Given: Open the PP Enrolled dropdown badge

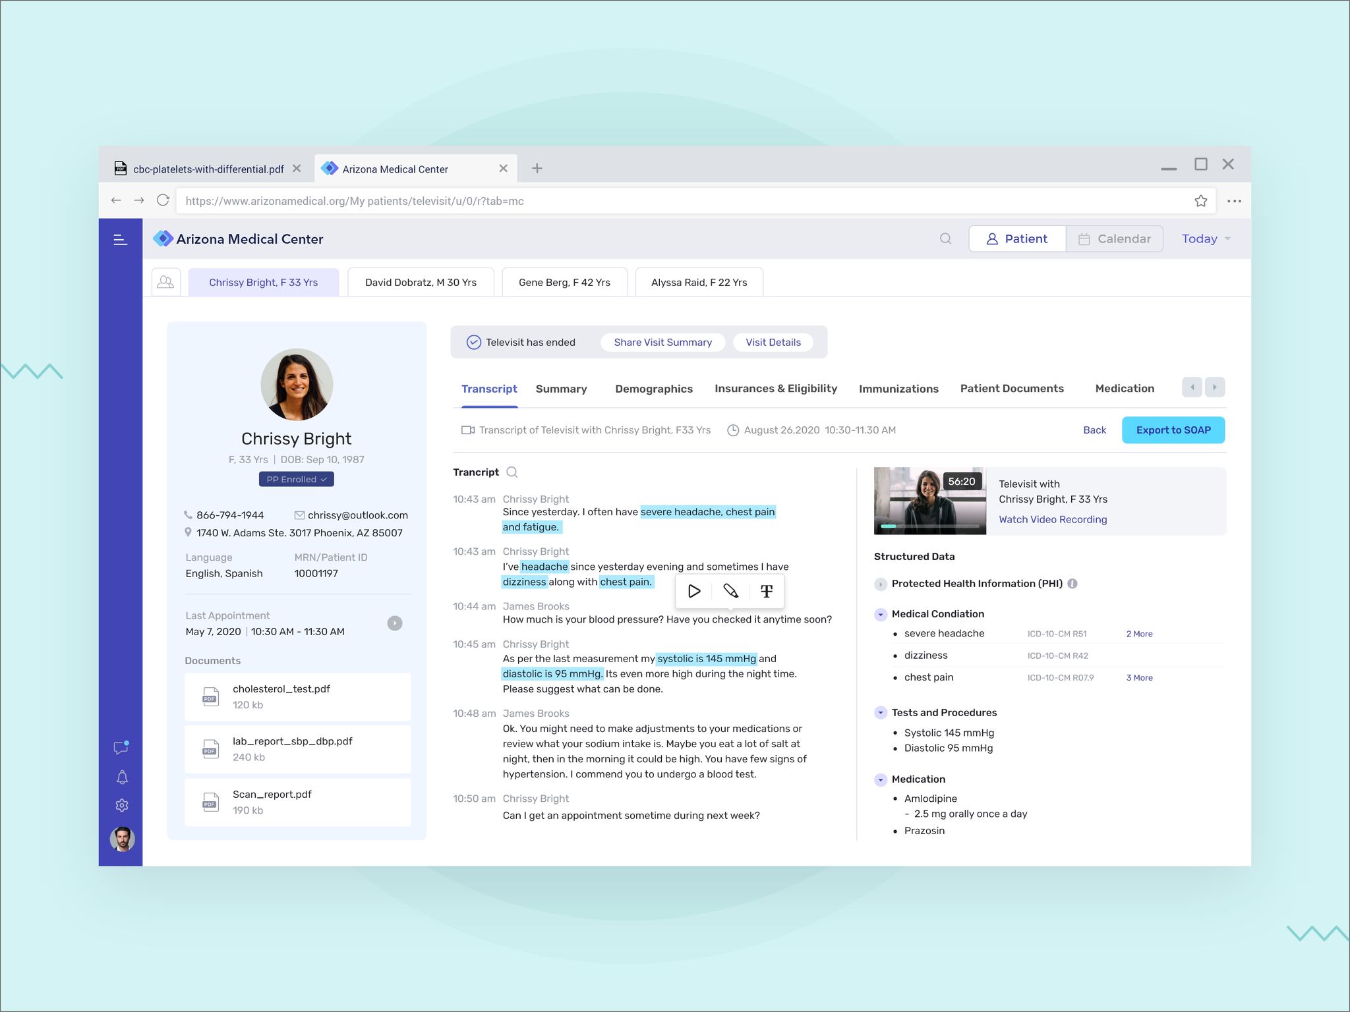Looking at the screenshot, I should pos(296,479).
